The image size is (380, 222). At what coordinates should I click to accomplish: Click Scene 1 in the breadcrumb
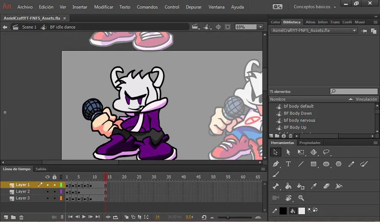pos(29,27)
